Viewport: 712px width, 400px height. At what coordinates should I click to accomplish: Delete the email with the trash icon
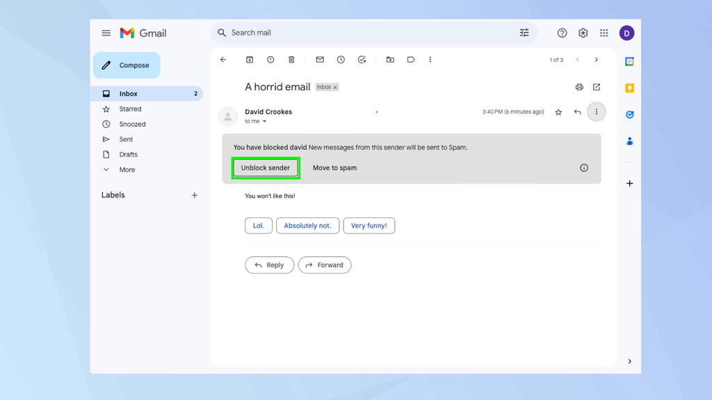(291, 60)
